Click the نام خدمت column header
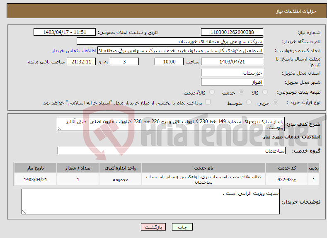 coord(203,168)
